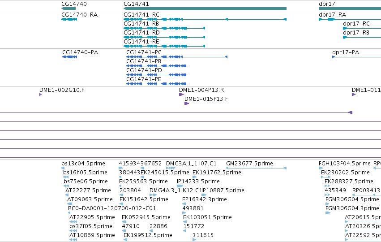Select EST 47910
Image resolution: width=381 pixels, height=242 pixels.
coord(131,226)
